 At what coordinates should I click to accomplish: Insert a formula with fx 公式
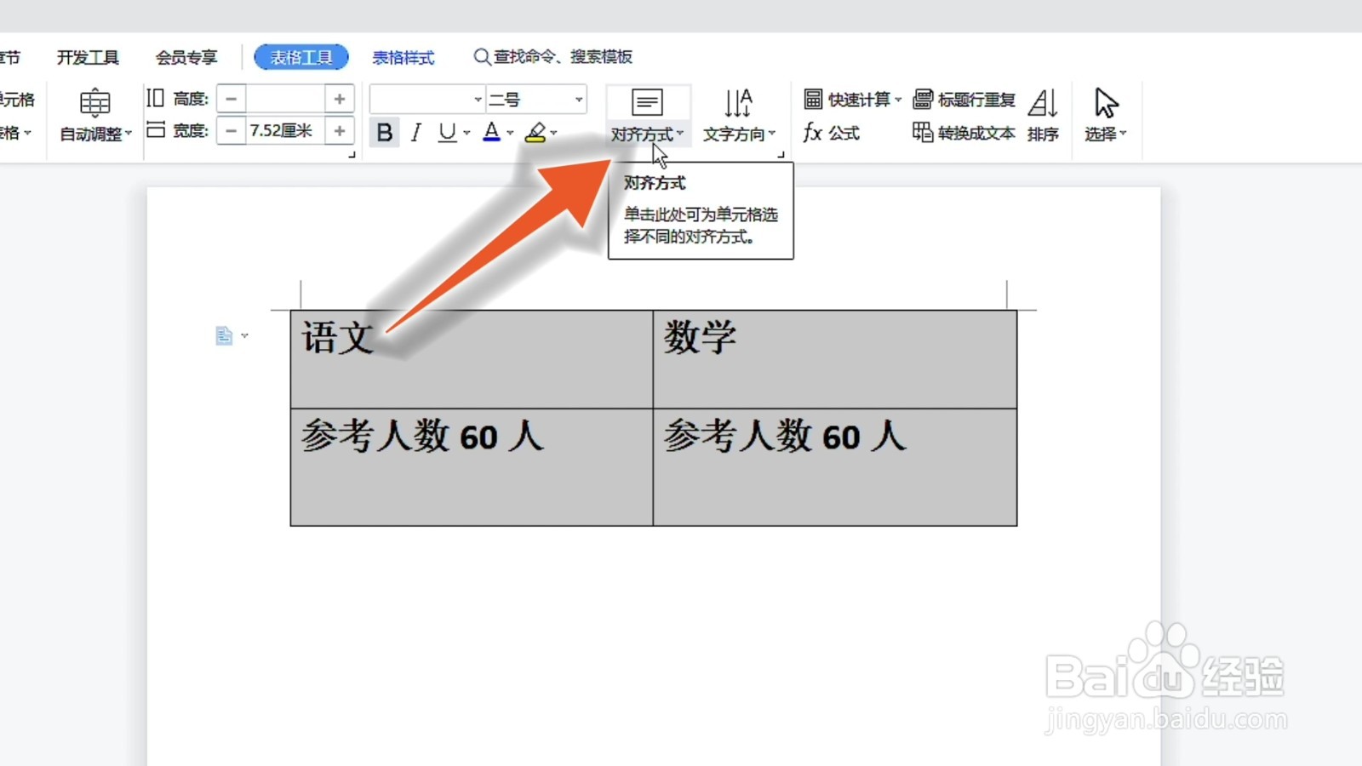[x=832, y=133]
